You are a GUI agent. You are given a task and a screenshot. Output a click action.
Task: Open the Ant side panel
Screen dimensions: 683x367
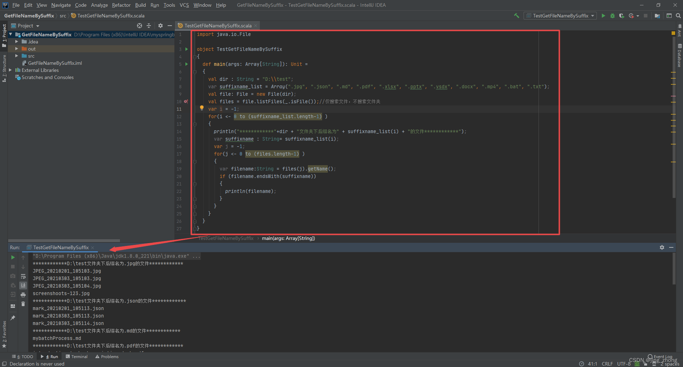pyautogui.click(x=679, y=30)
